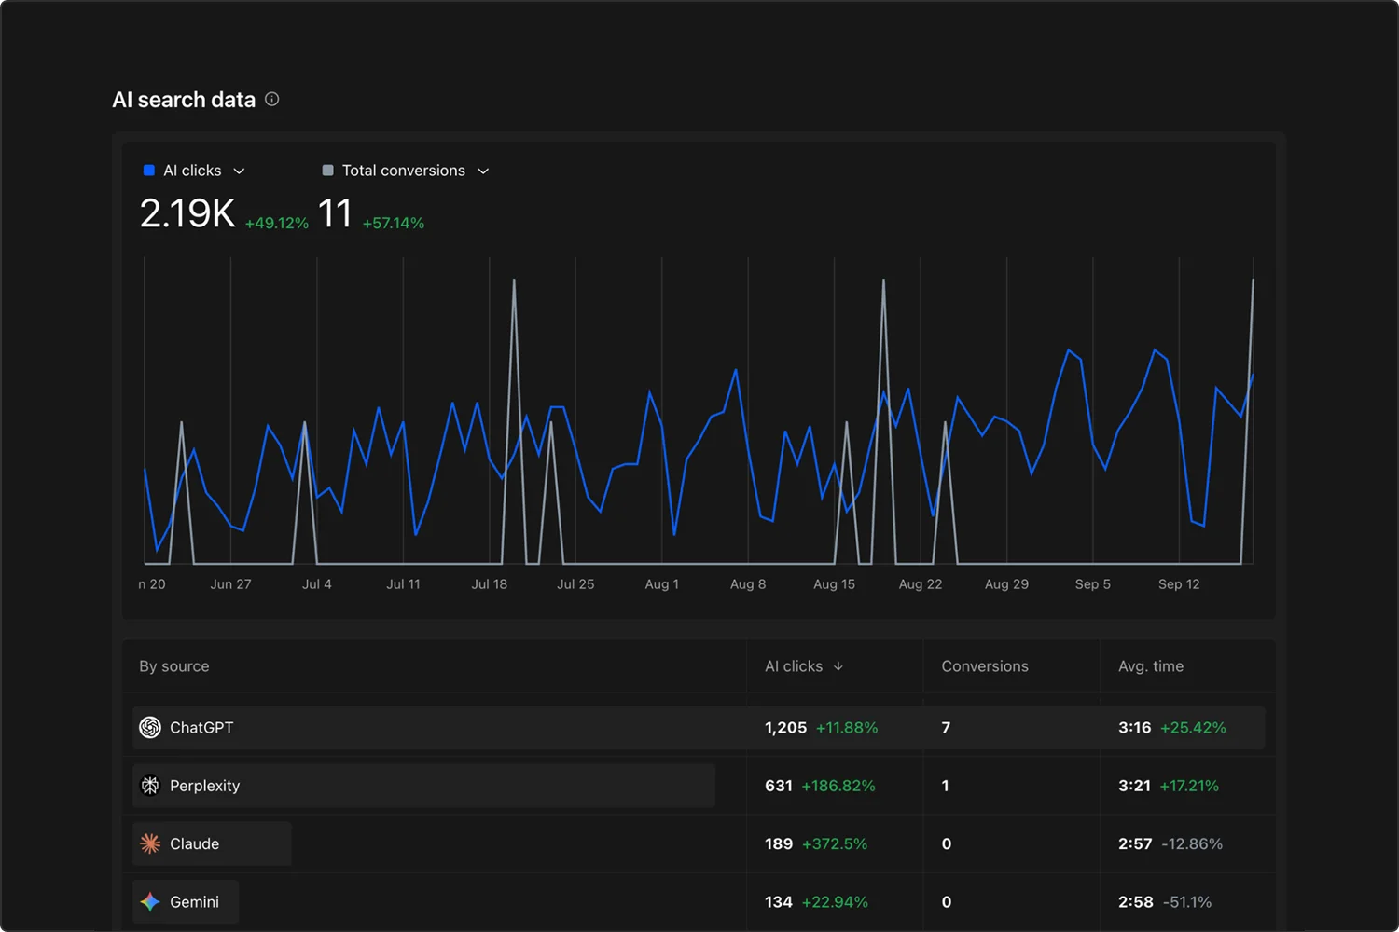Click the Gemini sparkle icon

[x=149, y=901]
